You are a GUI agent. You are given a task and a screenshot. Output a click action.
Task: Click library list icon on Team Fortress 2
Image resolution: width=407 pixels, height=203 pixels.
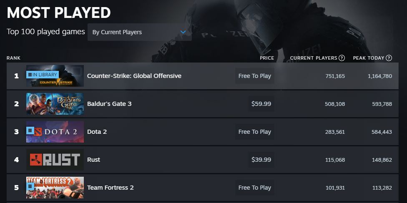(x=30, y=186)
